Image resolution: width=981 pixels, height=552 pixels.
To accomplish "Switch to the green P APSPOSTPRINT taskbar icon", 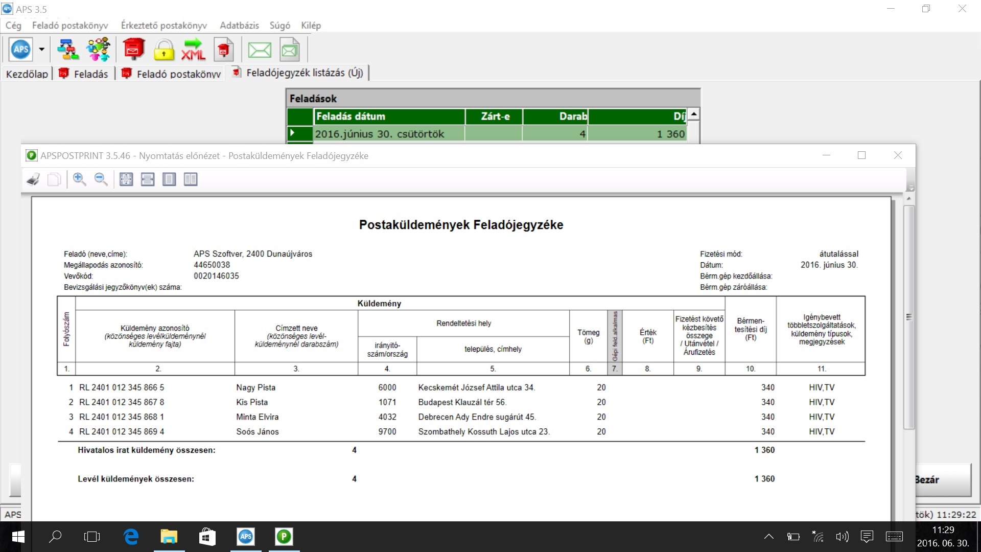I will pos(284,537).
